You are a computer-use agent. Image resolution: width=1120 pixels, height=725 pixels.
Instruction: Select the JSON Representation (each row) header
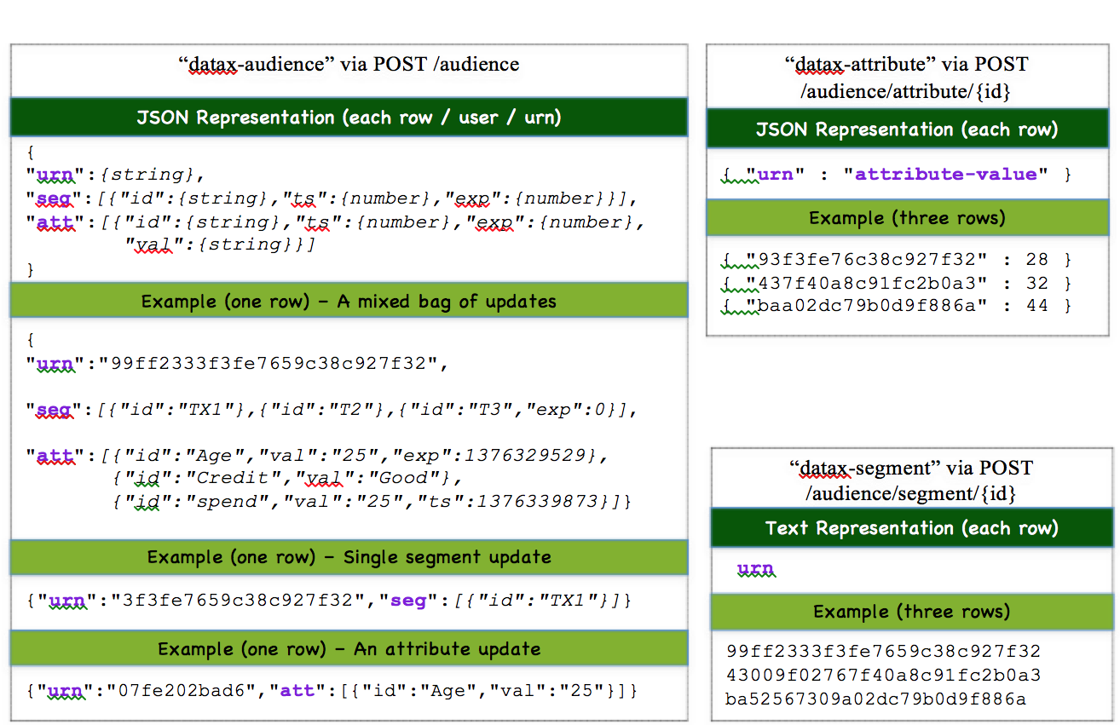907,129
